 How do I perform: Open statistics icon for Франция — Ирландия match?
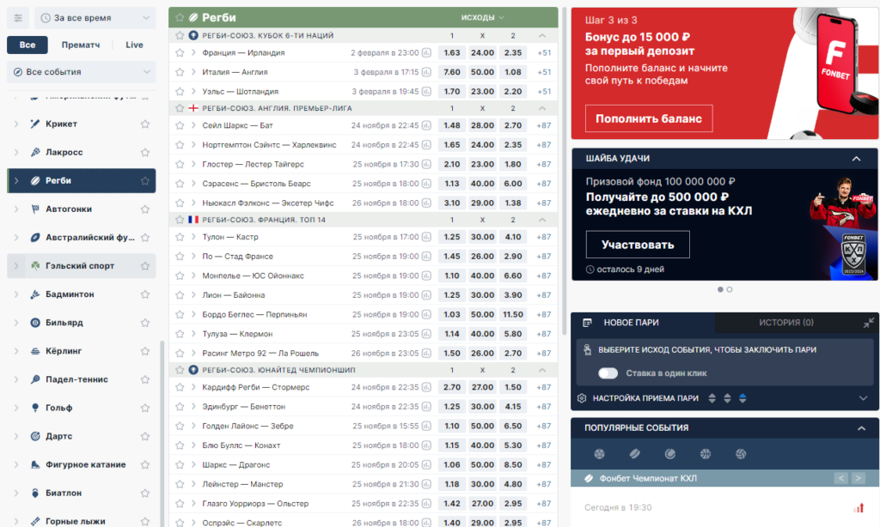(426, 52)
